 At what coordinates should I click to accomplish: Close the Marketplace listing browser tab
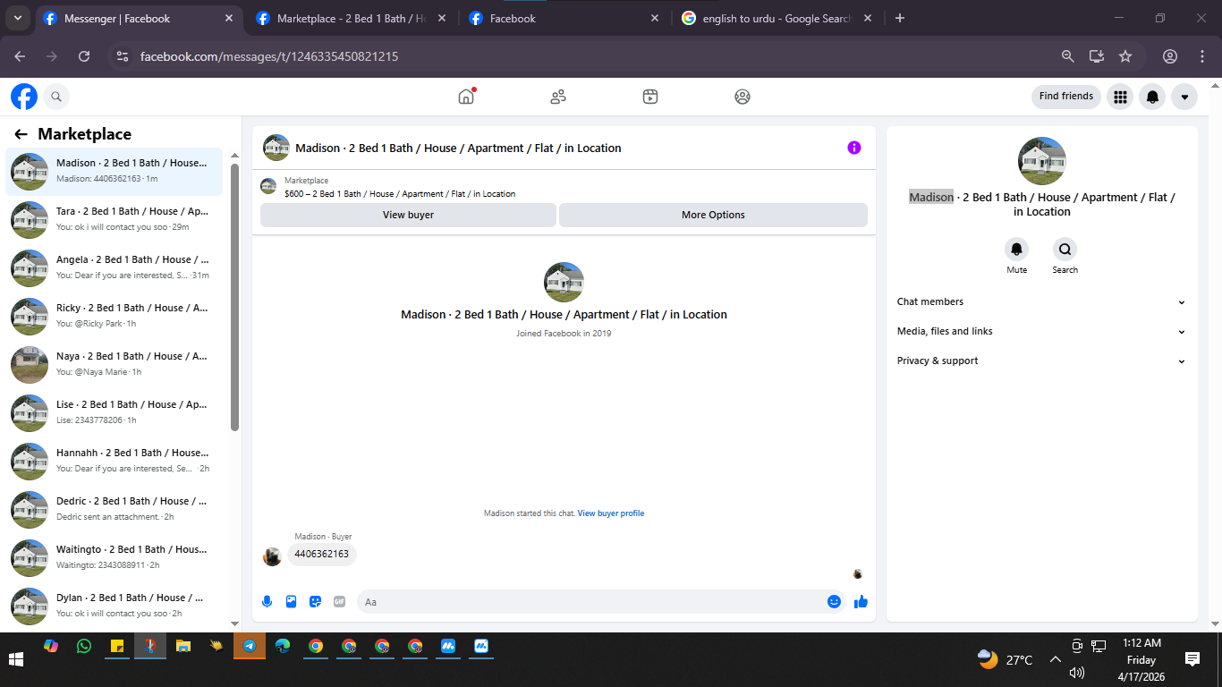tap(442, 18)
